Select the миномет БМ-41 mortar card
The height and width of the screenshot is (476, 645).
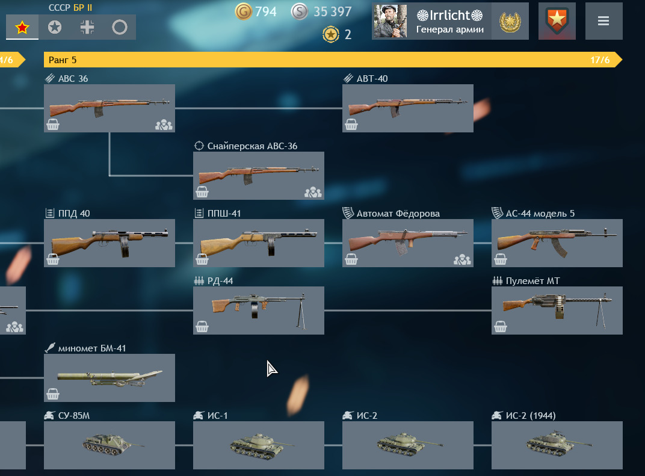(110, 378)
